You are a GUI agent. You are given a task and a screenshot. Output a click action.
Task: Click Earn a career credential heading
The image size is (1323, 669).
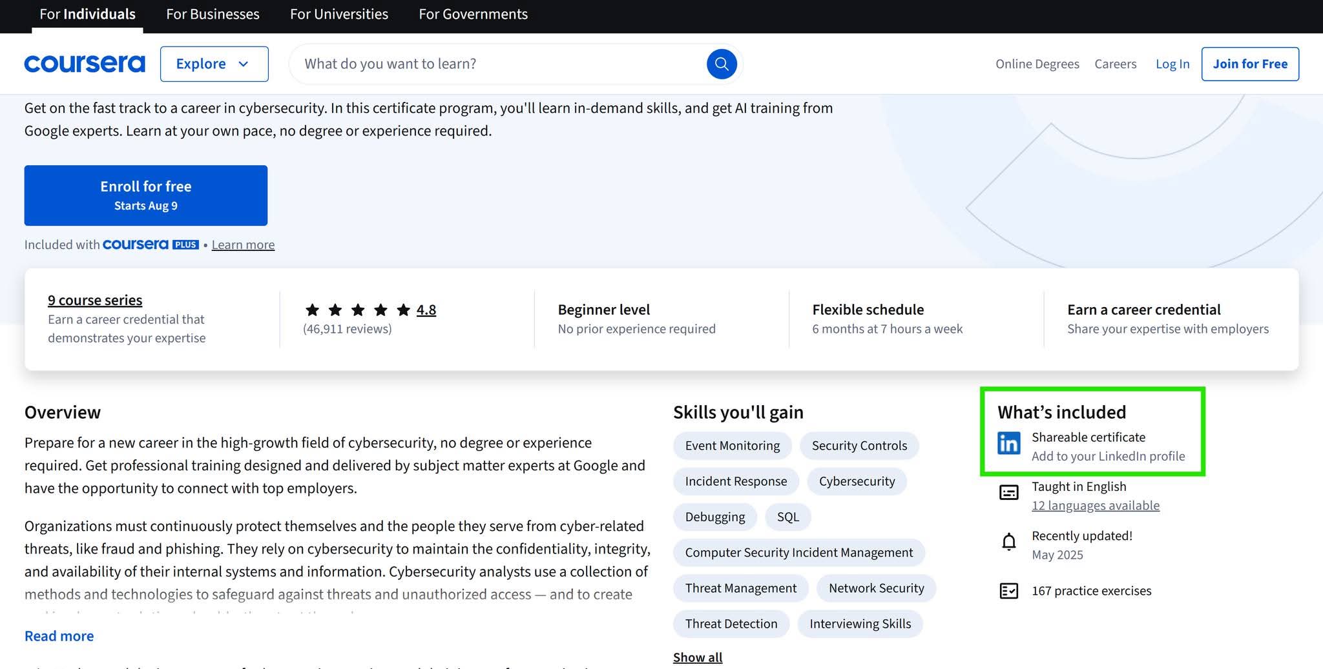(x=1144, y=310)
